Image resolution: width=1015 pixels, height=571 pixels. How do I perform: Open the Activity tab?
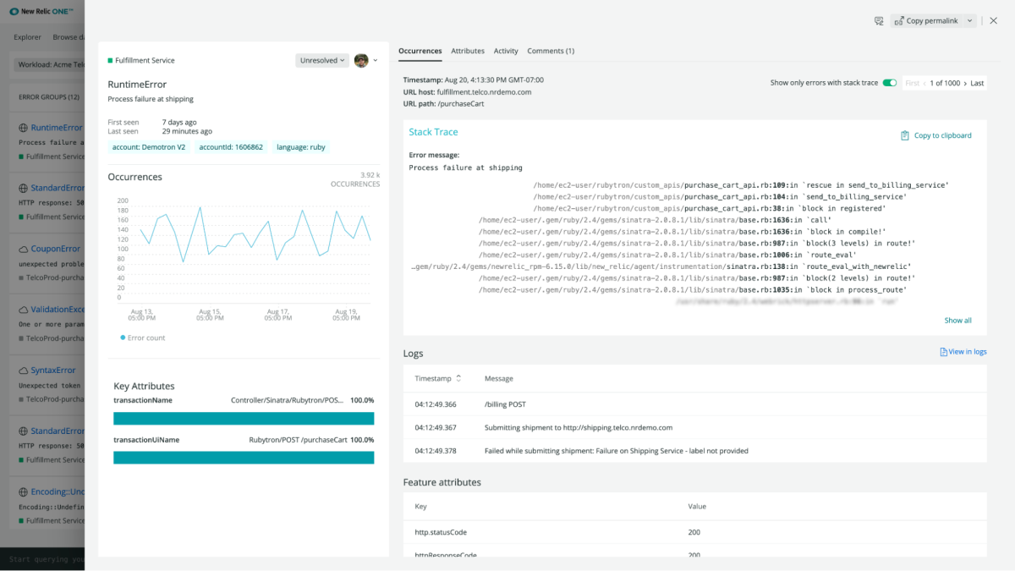[506, 51]
